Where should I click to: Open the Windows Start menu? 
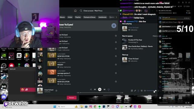[x=55, y=107]
